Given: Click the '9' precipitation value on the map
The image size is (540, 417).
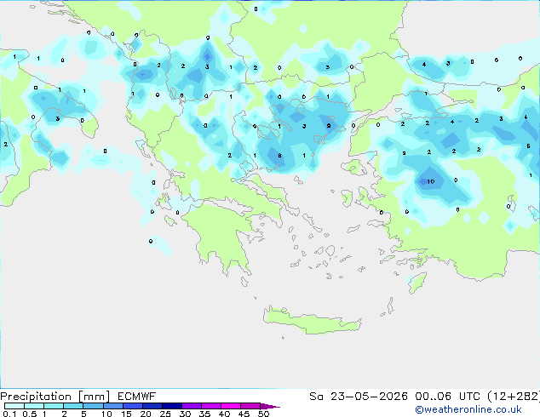Looking at the screenshot, I should click(x=329, y=126).
